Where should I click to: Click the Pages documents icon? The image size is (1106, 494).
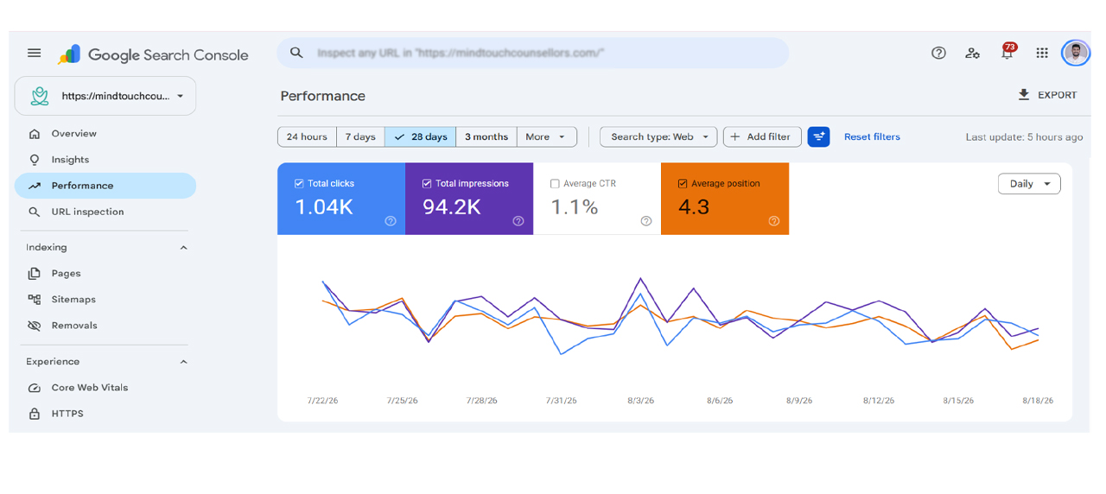point(35,274)
